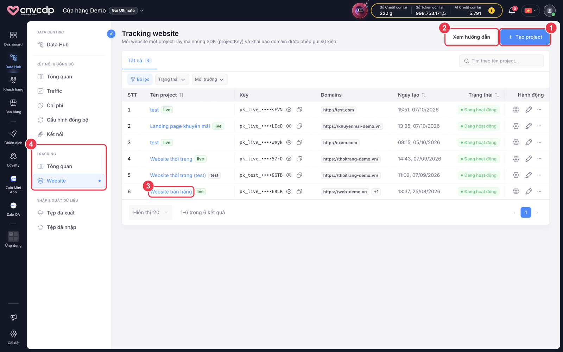
Task: Open the Loyalty sidebar icon
Action: click(13, 160)
